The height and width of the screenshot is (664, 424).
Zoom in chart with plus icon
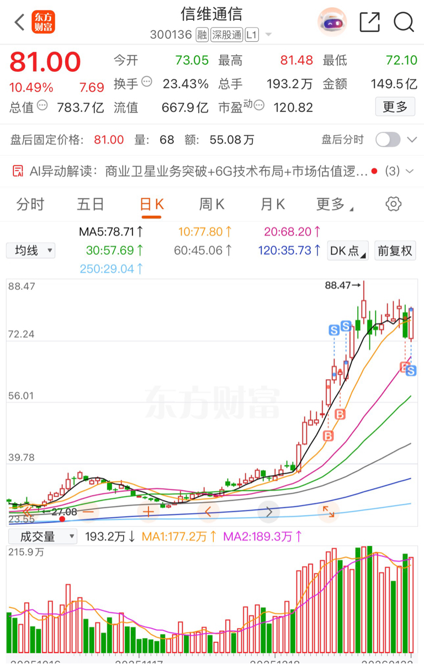click(x=148, y=512)
